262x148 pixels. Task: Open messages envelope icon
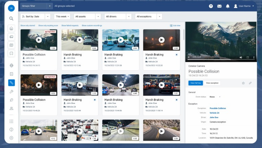pos(219,6)
